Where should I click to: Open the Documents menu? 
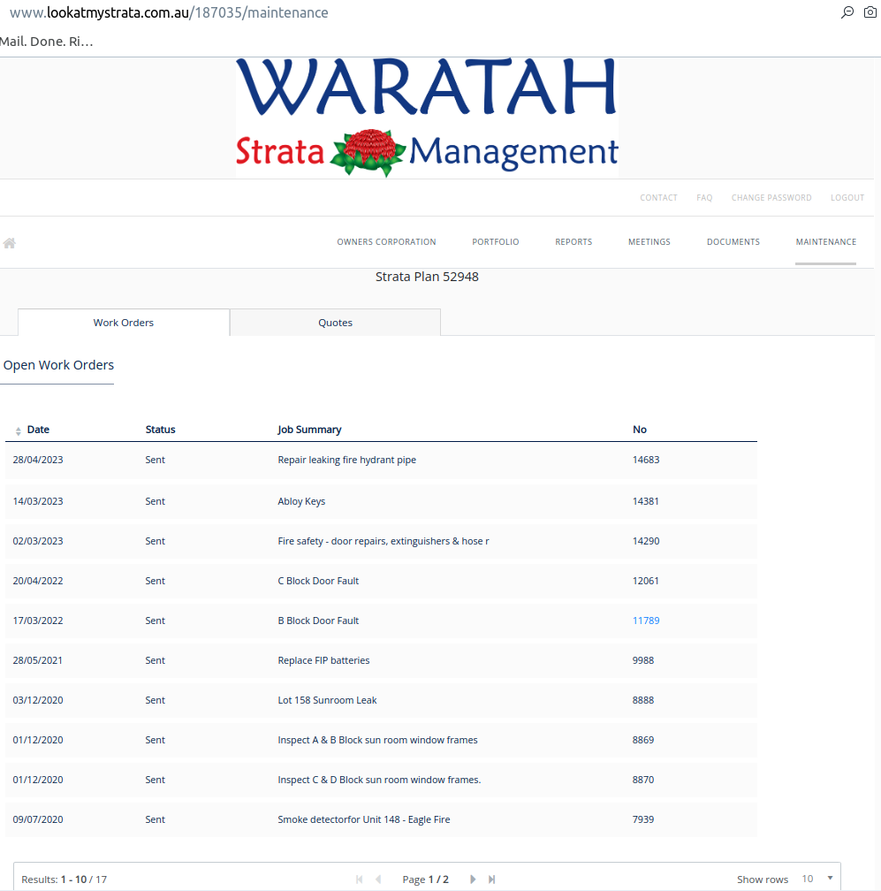click(733, 242)
